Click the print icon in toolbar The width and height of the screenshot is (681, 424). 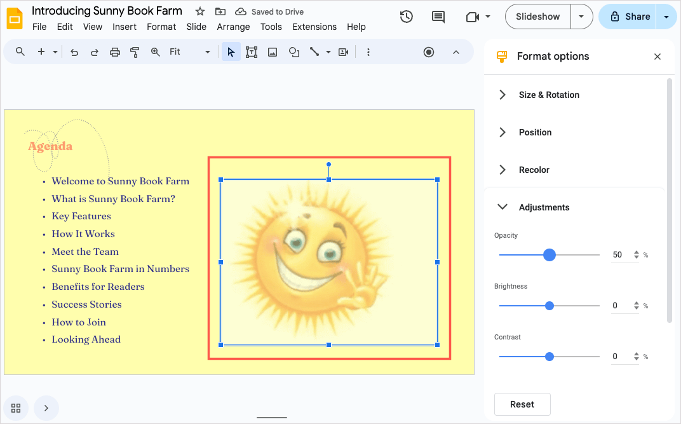tap(114, 52)
